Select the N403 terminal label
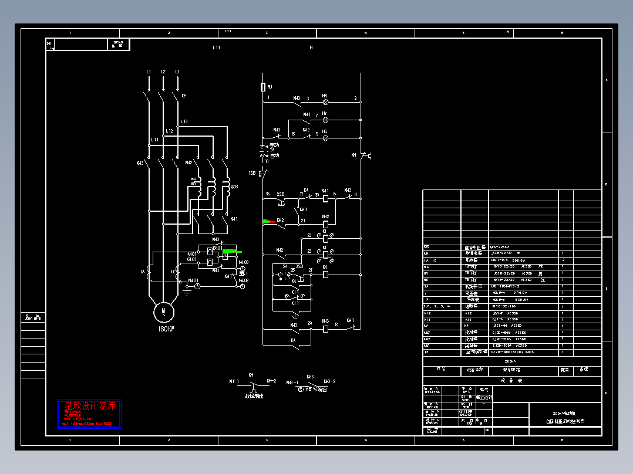 [x=244, y=262]
